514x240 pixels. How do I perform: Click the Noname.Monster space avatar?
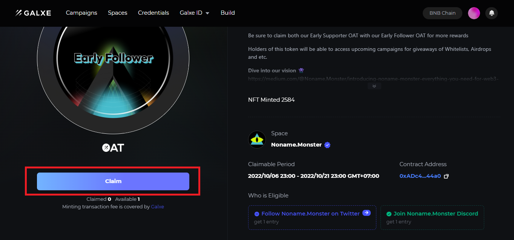[257, 139]
